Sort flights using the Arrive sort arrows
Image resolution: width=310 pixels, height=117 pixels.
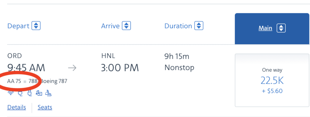click(x=126, y=26)
